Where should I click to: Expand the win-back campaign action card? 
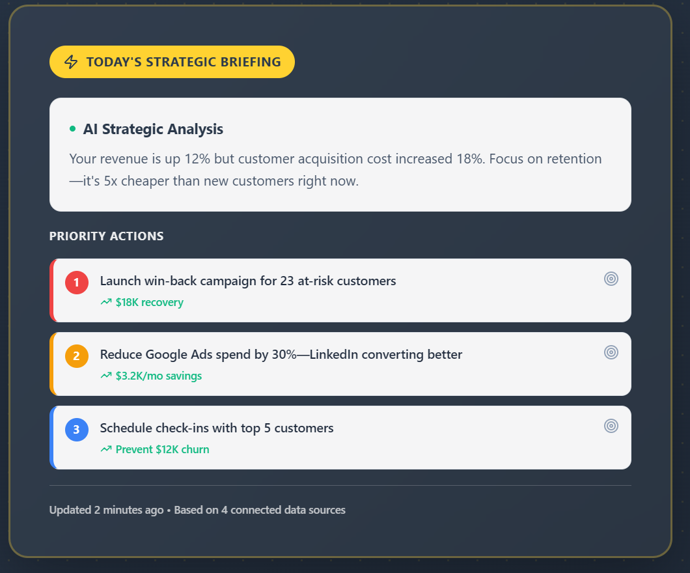[338, 290]
